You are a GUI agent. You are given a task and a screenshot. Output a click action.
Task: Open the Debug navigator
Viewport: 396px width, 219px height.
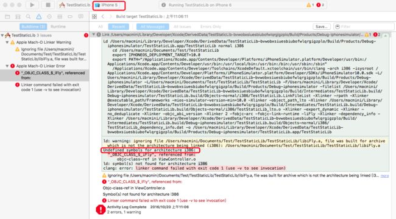(60, 16)
